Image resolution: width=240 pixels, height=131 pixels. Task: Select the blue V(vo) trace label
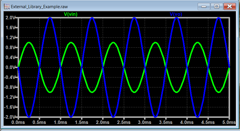click(x=176, y=14)
